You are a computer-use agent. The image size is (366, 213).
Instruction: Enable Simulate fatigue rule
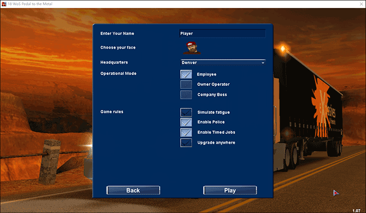tap(186, 112)
